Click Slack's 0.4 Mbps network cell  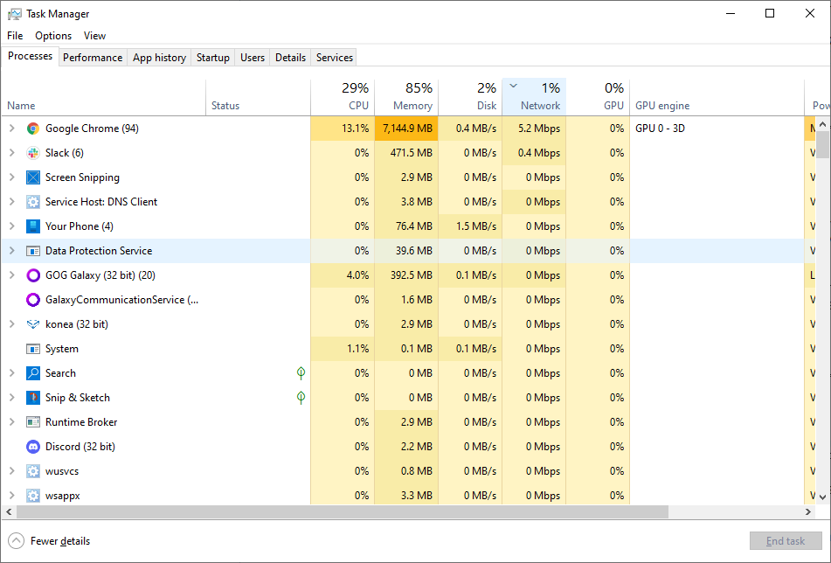(x=534, y=153)
